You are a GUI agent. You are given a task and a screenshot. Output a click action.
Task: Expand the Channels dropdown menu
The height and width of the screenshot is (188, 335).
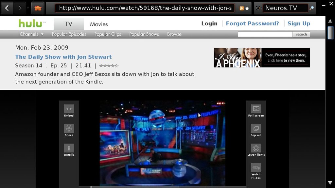pos(31,34)
